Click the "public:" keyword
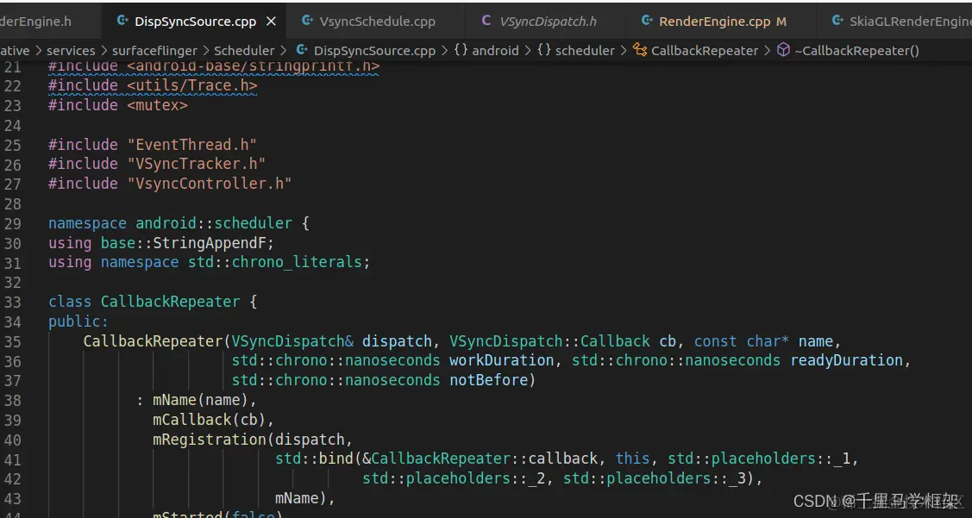This screenshot has height=518, width=972. pos(78,321)
